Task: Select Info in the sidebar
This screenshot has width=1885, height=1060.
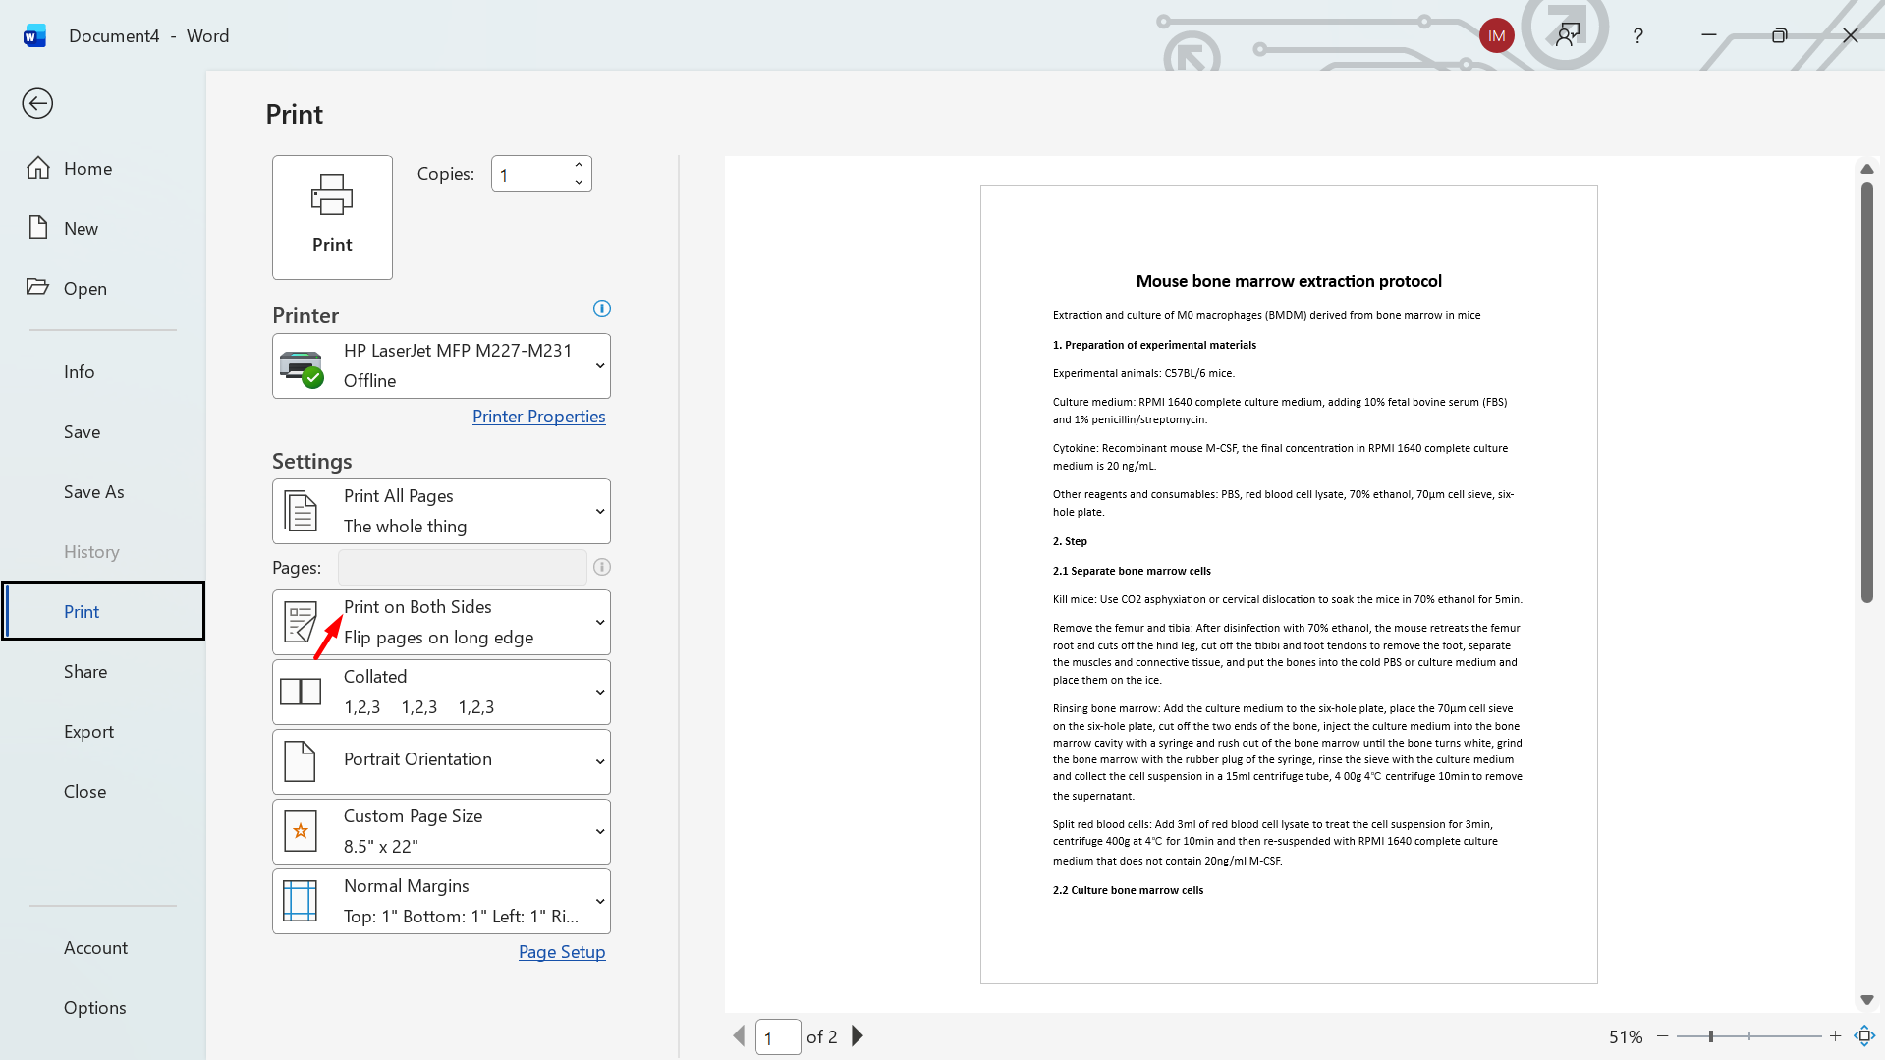Action: [103, 371]
